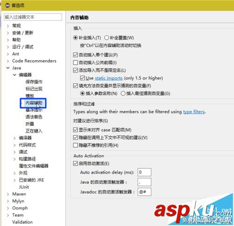Expand the 构建路径 tree node
This screenshot has width=234, height=226.
[x=15, y=159]
